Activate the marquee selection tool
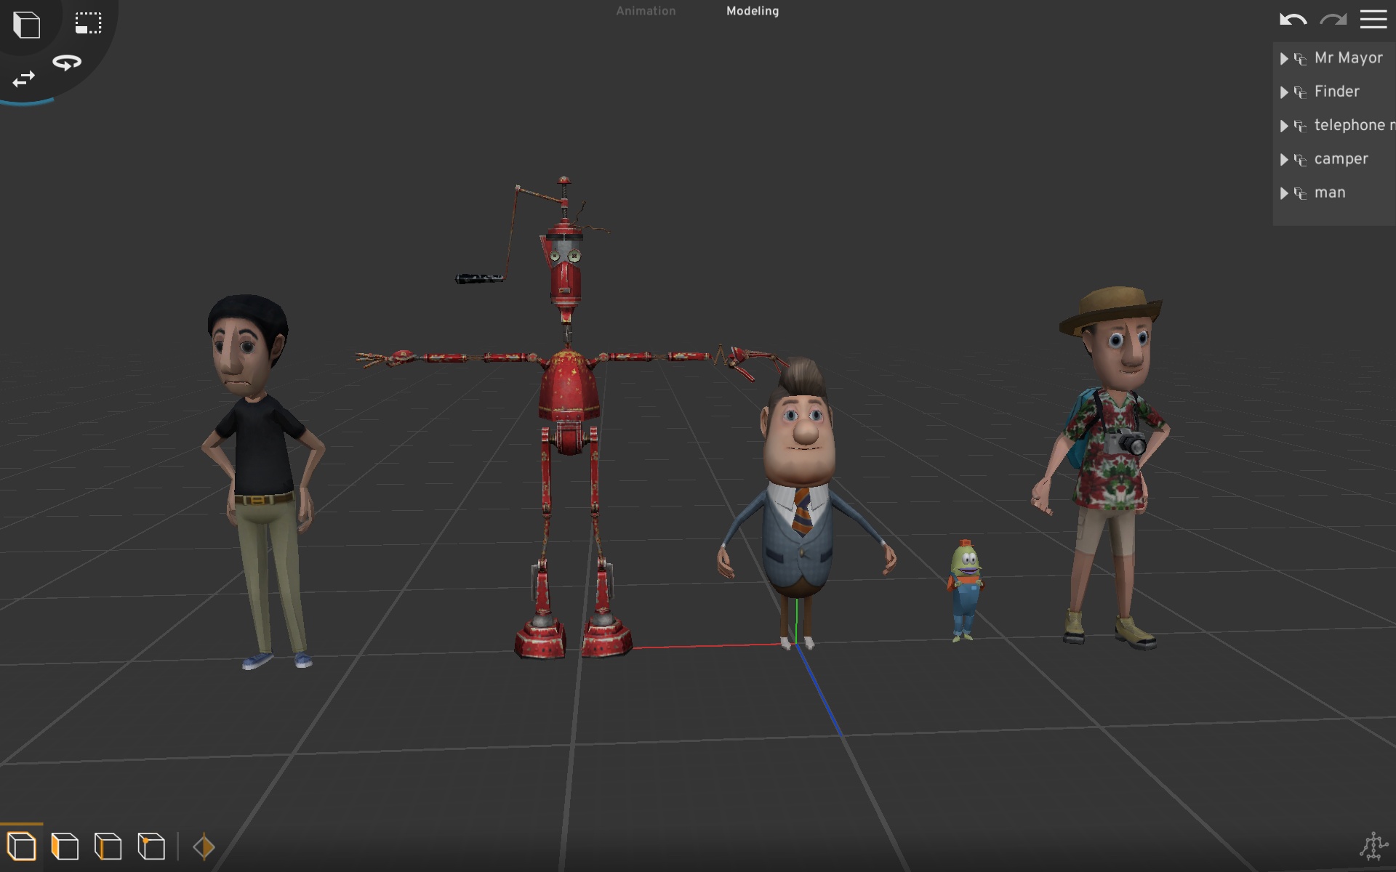The image size is (1396, 872). pos(88,23)
